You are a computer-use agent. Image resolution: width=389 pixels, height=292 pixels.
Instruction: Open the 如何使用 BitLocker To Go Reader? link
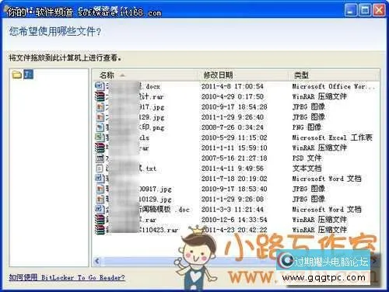[x=67, y=277]
